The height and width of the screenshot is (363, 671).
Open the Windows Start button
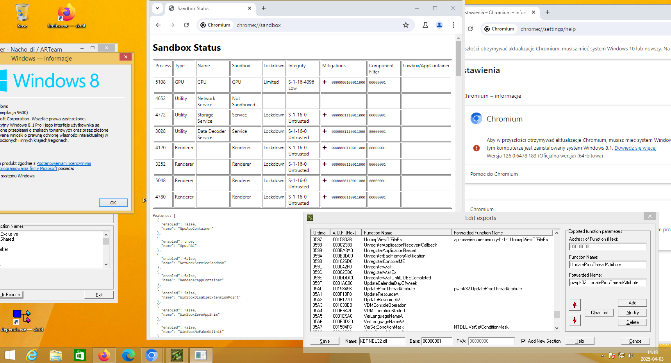[9, 355]
